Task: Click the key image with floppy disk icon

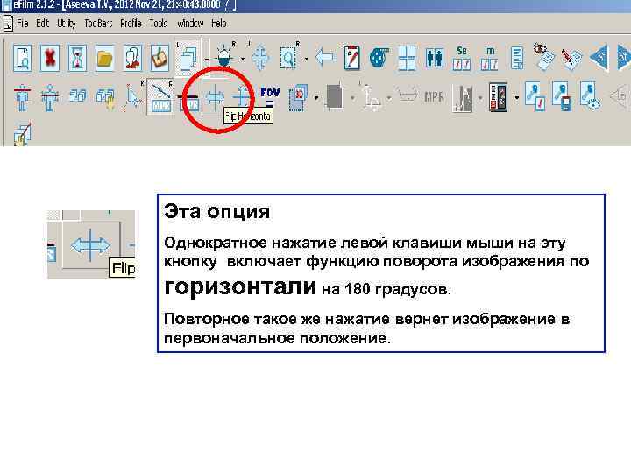Action: [x=562, y=96]
